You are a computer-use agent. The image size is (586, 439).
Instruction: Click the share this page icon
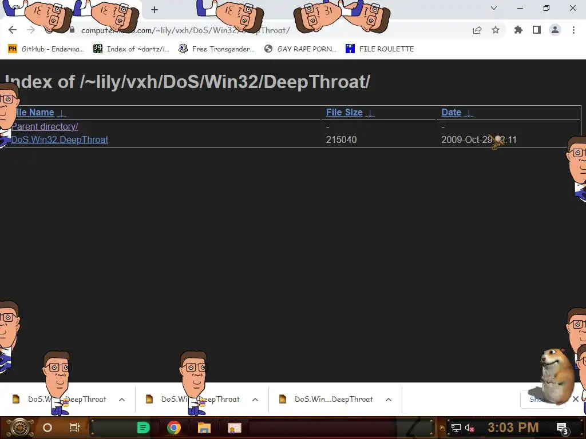(x=477, y=30)
